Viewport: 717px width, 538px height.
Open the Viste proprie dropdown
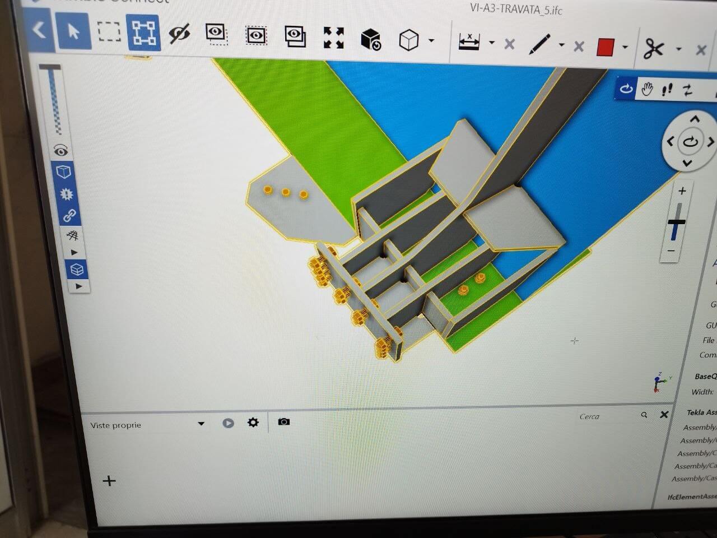[147, 425]
